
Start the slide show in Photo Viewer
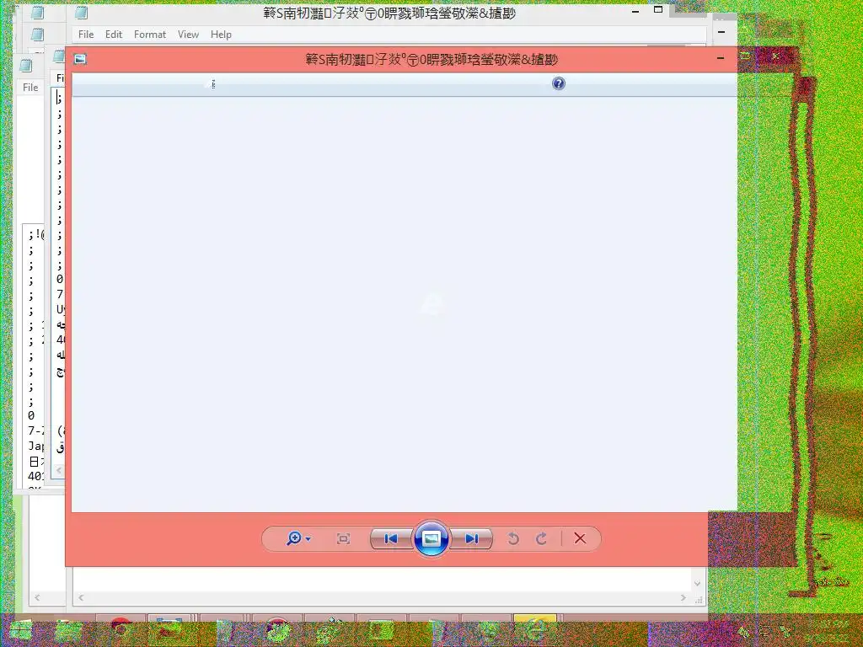tap(431, 538)
